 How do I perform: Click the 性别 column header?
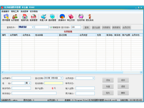click(x=101, y=35)
